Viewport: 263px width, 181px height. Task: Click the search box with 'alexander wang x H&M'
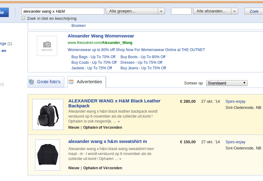63,11
